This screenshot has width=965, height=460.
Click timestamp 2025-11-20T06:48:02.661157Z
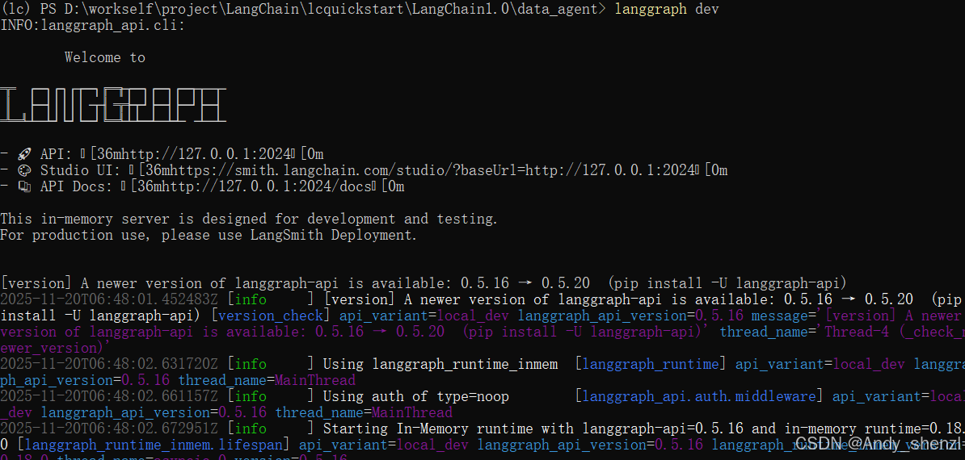click(x=109, y=396)
